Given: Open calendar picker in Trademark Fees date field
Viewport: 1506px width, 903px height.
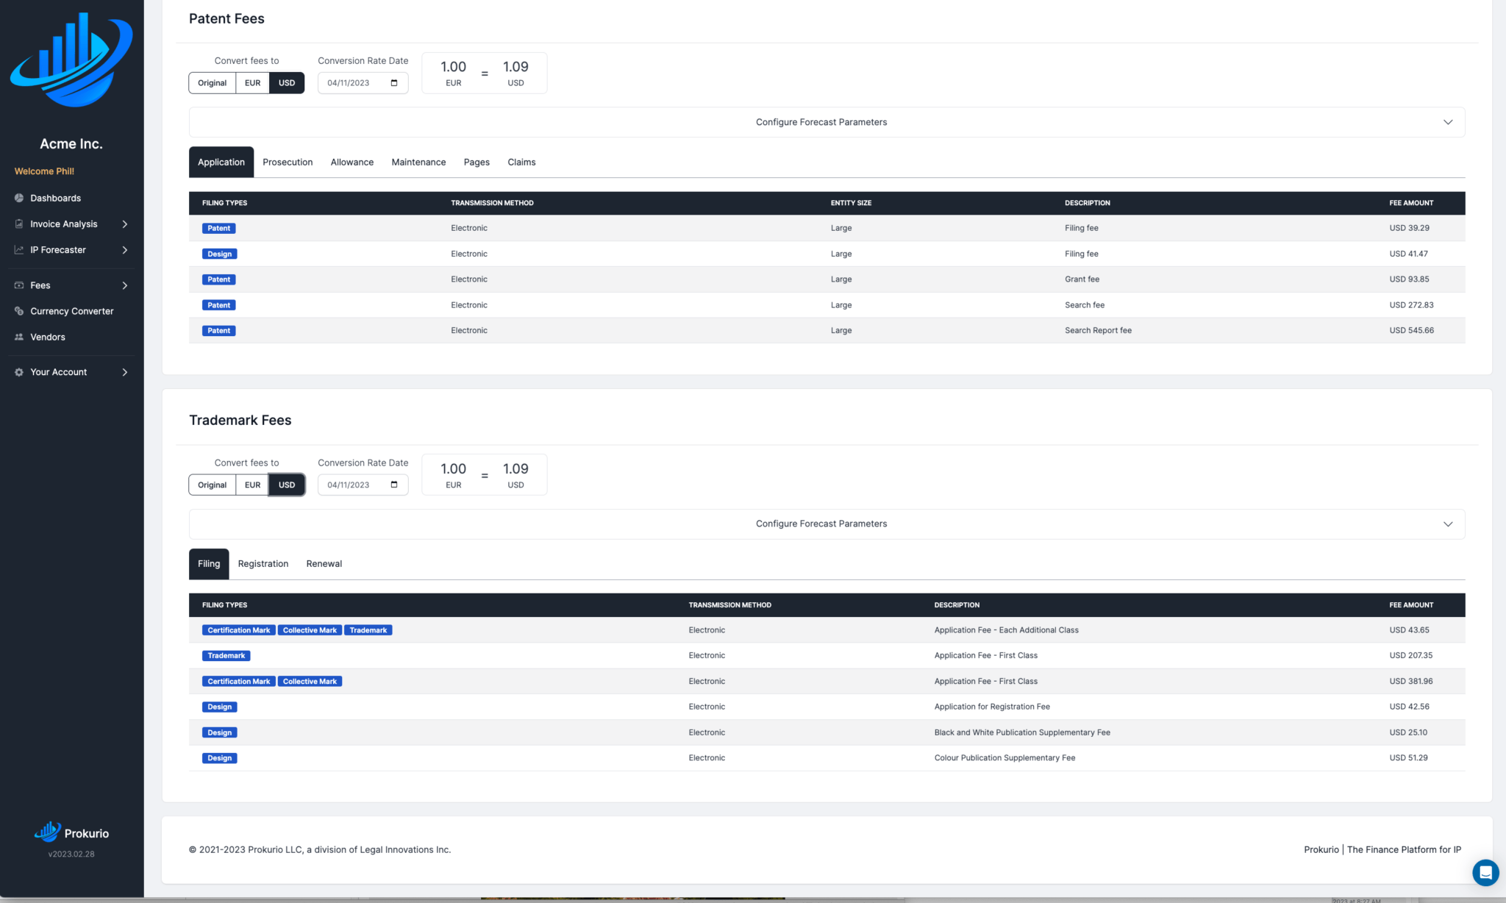Looking at the screenshot, I should 394,485.
